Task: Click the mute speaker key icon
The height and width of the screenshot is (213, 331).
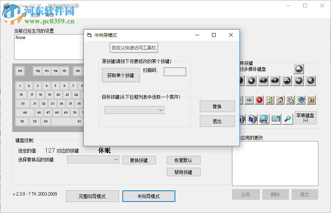Action: coord(311,81)
